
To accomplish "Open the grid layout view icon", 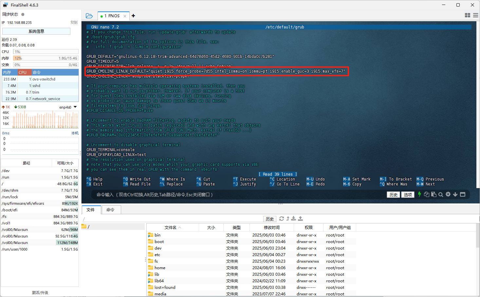I will 468,15.
